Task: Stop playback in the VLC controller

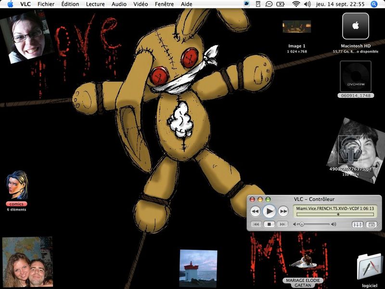Action: [x=269, y=224]
